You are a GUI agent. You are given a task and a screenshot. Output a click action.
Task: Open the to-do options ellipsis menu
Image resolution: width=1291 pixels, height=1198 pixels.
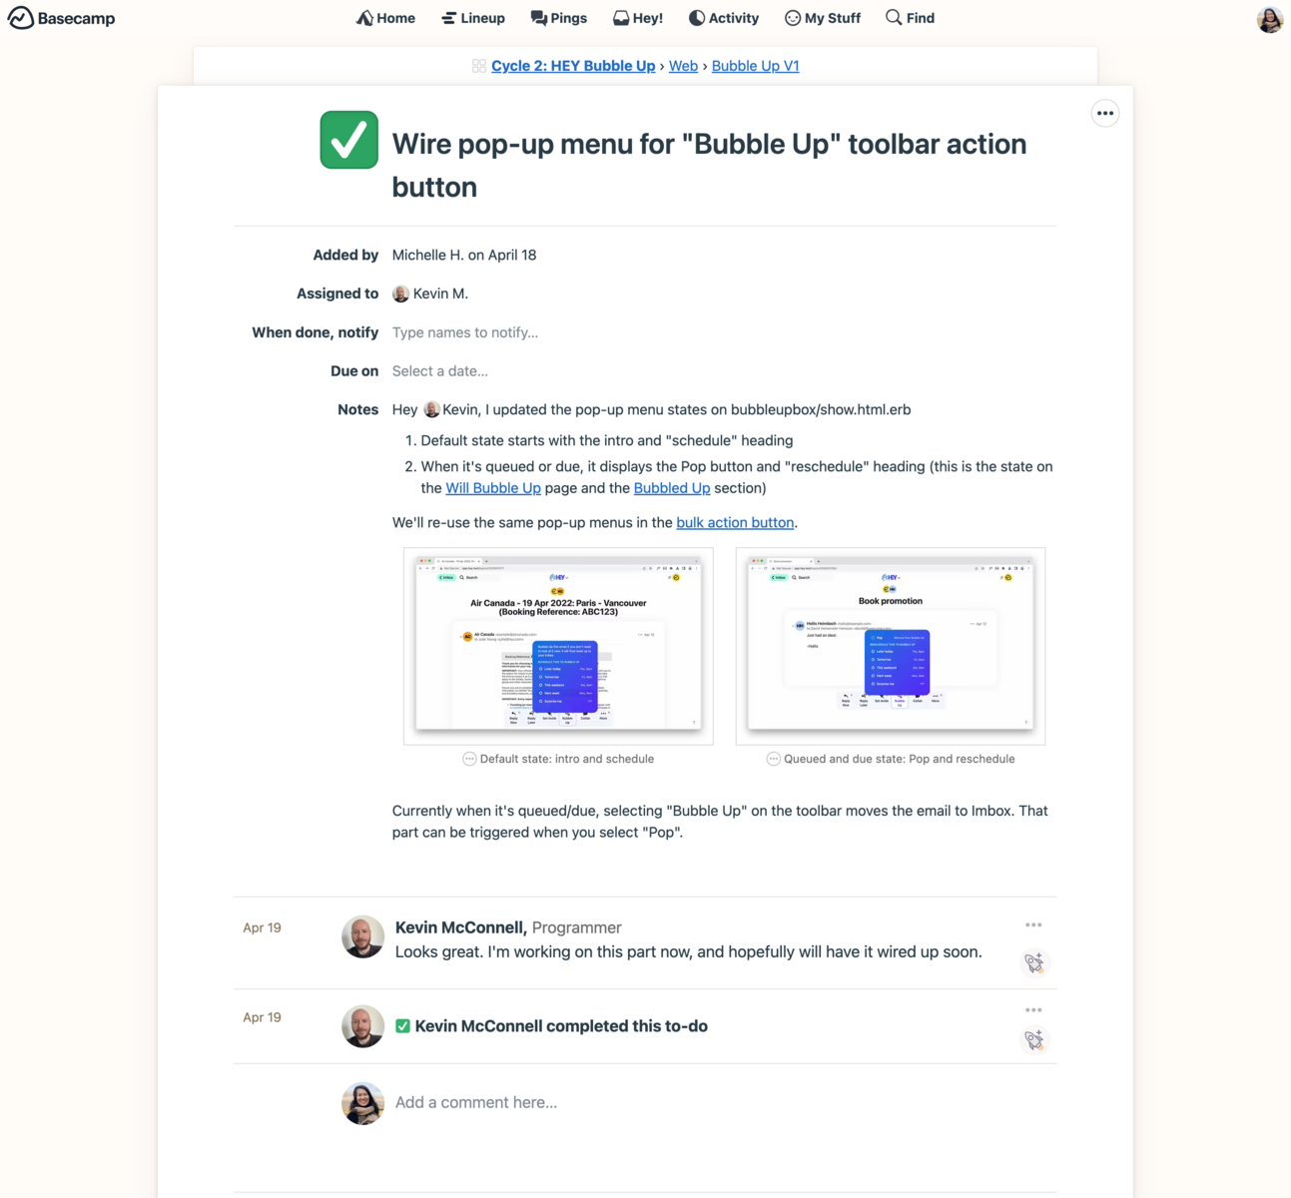1104,114
